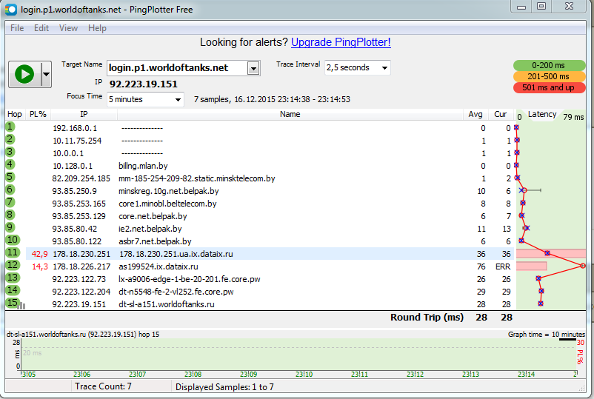
Task: Select hop 13 green number icon
Action: (13, 278)
